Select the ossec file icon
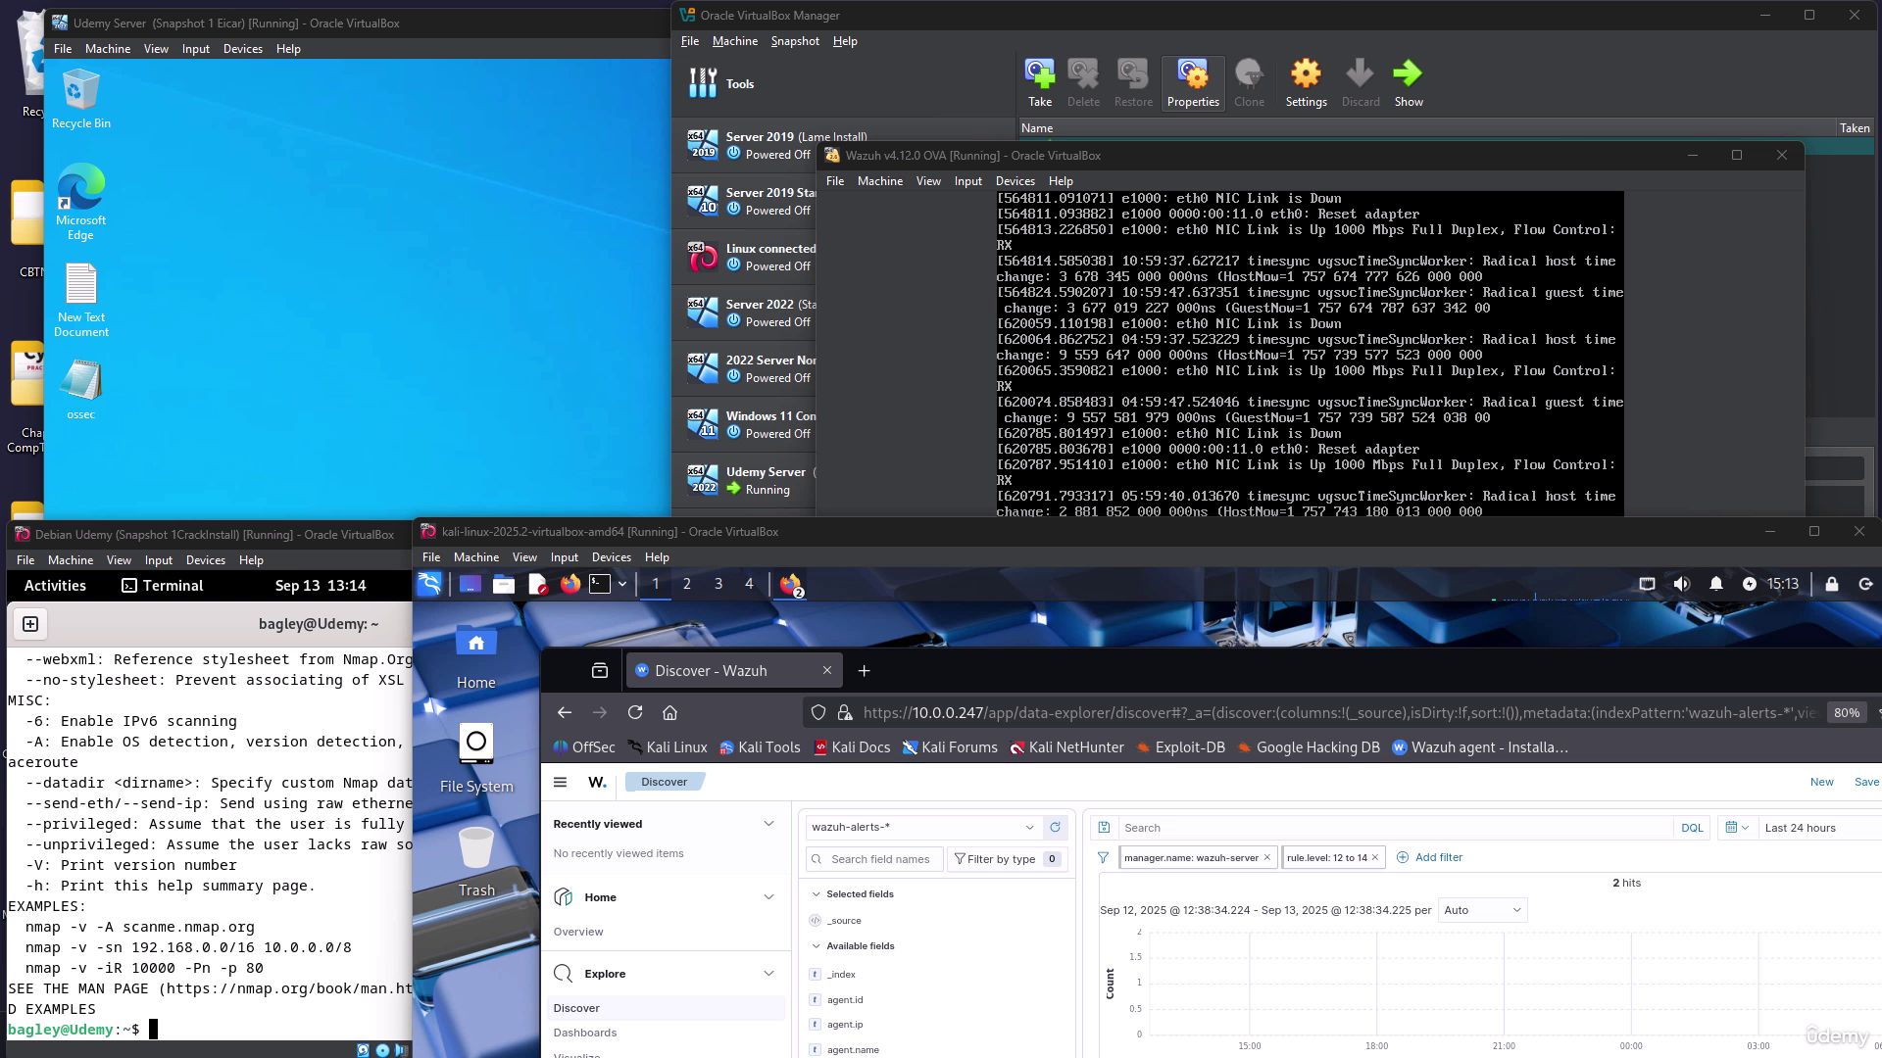Screen dimensions: 1882x1058 (80, 389)
